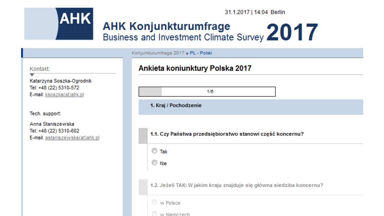Click the 'AHK Konjunkturumfrage' header title
384x216 pixels.
point(166,26)
